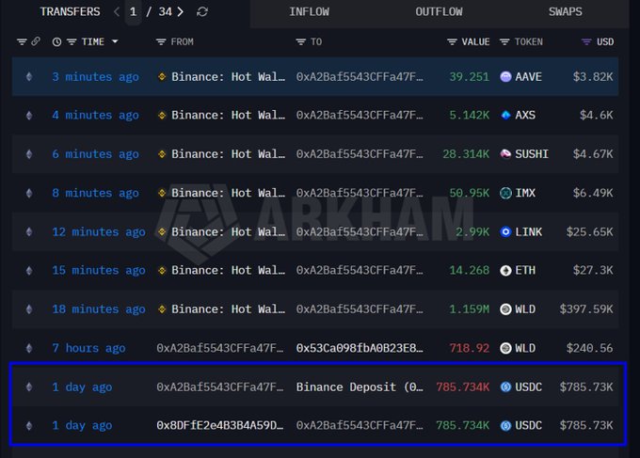Click the 50.95K value cell
The height and width of the screenshot is (458, 640).
(469, 193)
